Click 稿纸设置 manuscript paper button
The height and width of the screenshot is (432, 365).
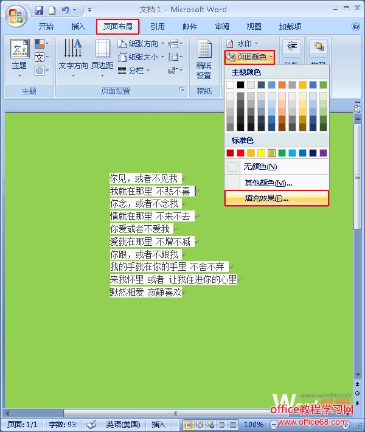tap(204, 60)
